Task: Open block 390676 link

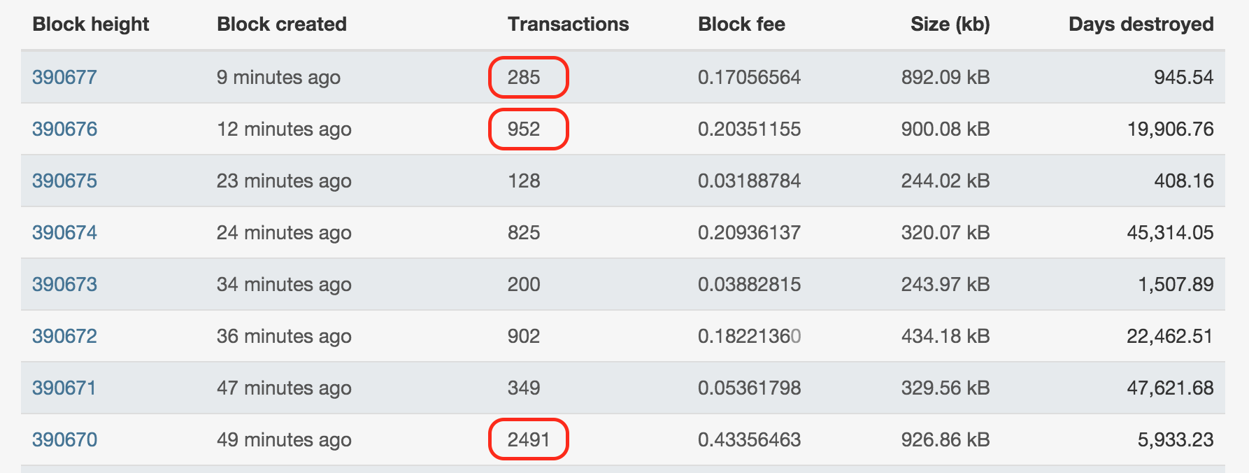Action: pos(64,129)
